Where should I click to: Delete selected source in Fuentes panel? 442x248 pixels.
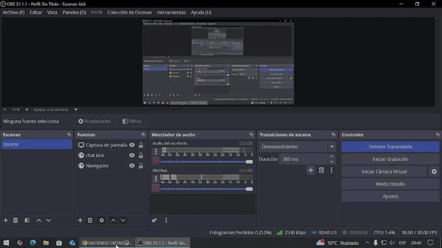pos(90,220)
